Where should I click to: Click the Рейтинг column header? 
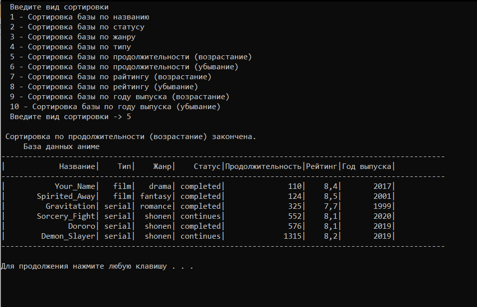tap(321, 167)
